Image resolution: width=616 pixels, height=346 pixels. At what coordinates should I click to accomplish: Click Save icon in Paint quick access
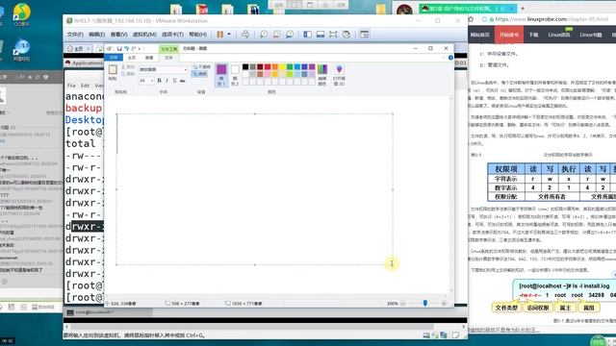pos(119,49)
